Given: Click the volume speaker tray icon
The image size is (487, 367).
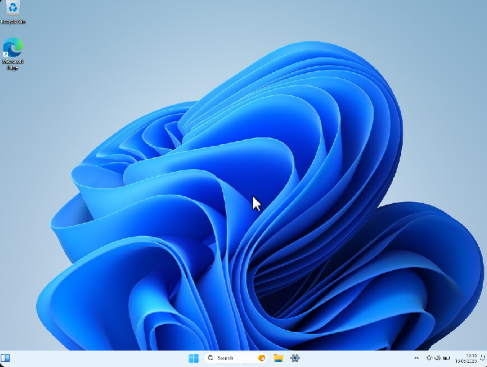Looking at the screenshot, I should point(438,358).
